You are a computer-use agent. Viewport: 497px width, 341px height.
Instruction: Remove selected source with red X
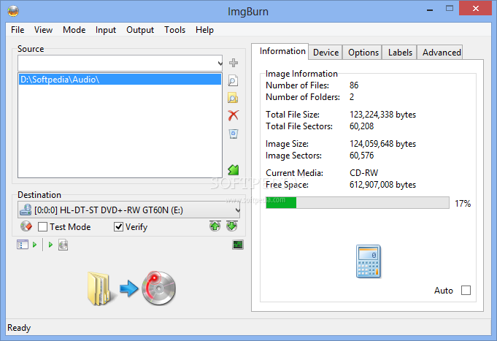[234, 115]
